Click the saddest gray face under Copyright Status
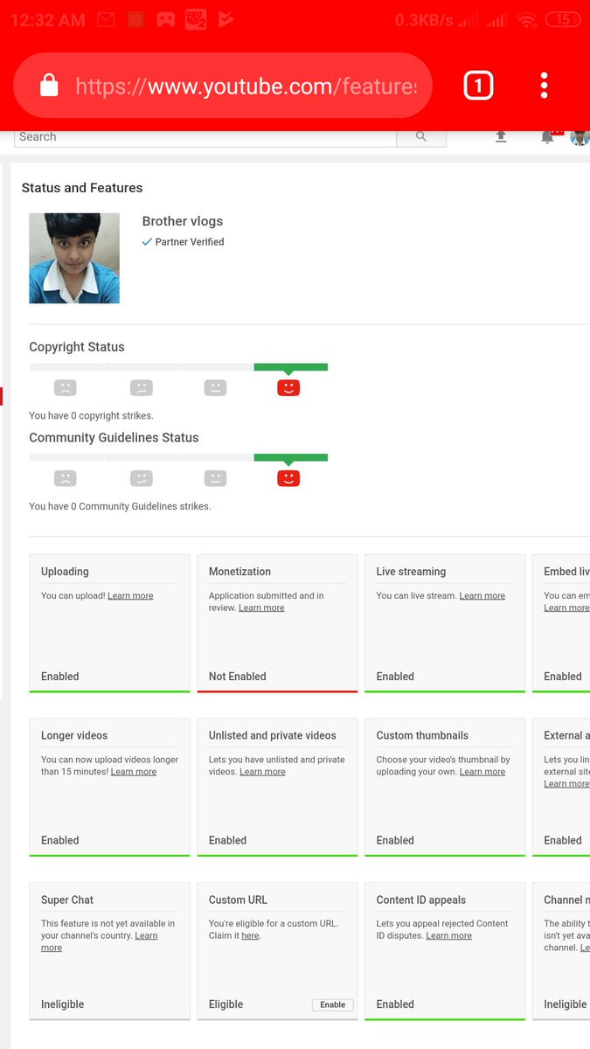This screenshot has width=590, height=1049. [65, 387]
